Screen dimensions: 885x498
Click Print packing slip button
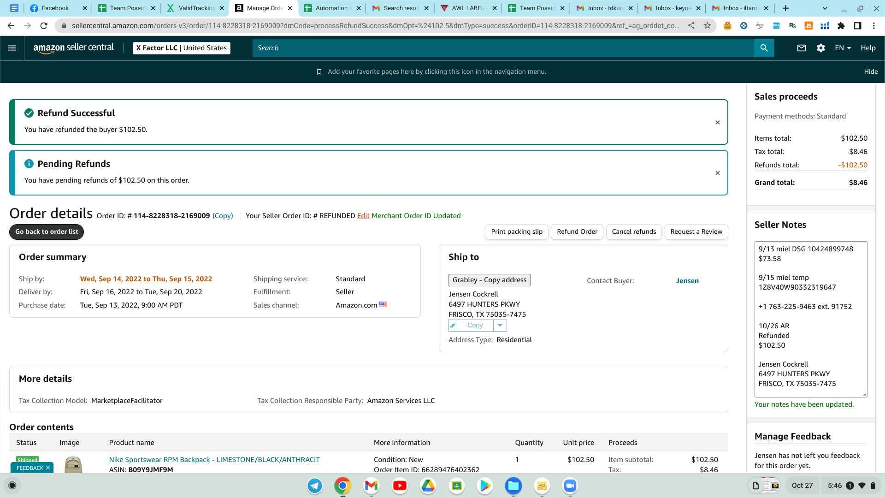pyautogui.click(x=517, y=232)
